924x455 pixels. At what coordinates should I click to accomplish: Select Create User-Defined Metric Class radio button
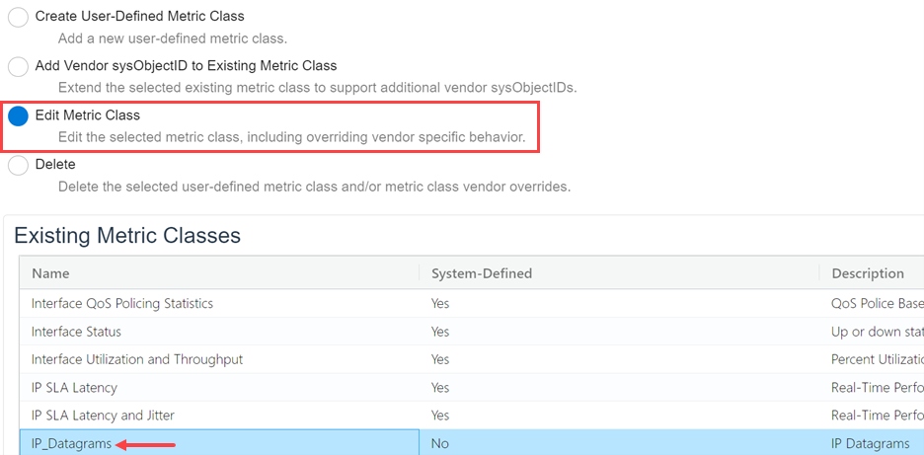18,18
